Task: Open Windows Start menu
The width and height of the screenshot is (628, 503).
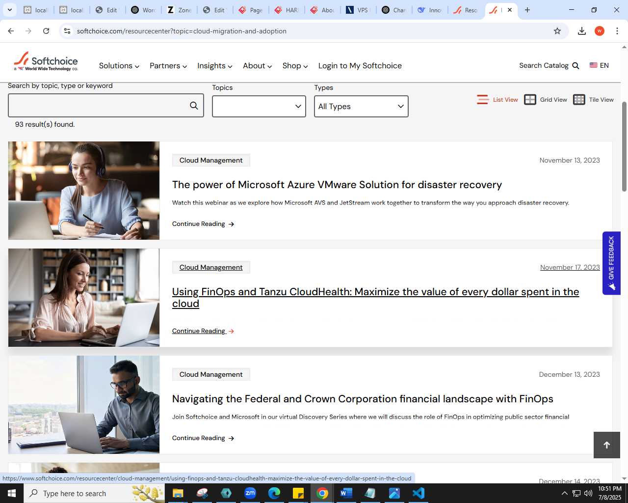Action: (x=12, y=493)
